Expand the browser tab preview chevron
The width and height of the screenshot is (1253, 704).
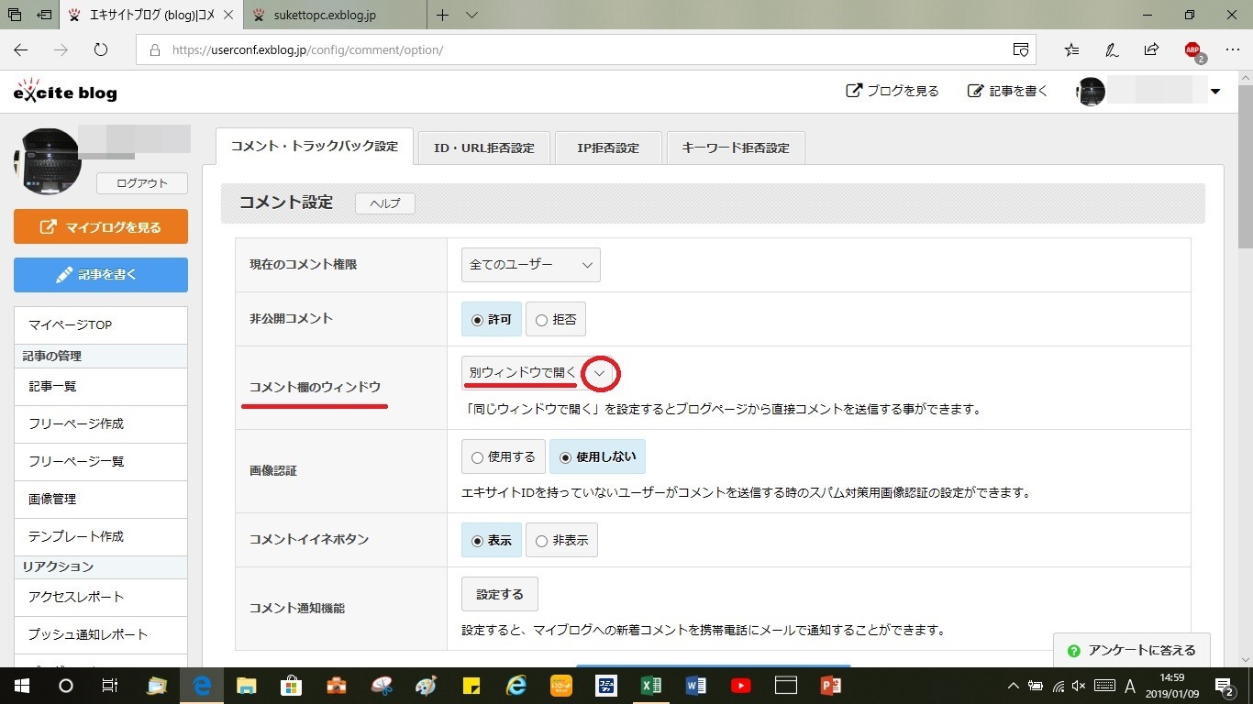coord(472,15)
